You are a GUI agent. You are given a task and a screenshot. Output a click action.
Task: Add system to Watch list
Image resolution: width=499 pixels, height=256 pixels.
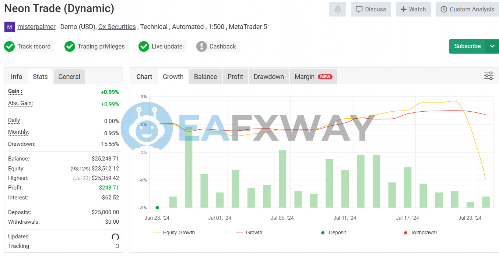click(413, 10)
